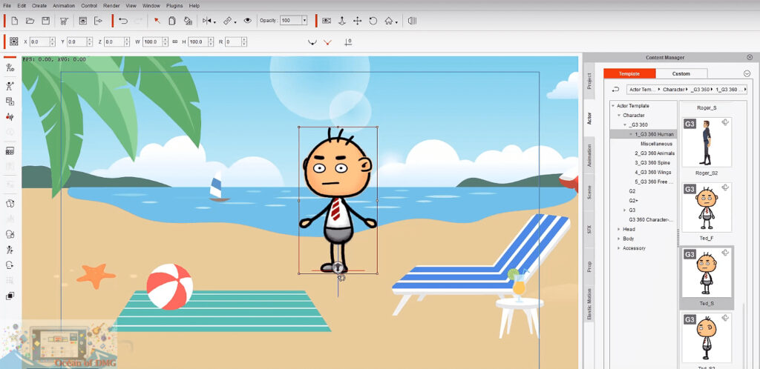This screenshot has height=369, width=760.
Task: Open the mirror flip dropdown arrow
Action: 214,21
